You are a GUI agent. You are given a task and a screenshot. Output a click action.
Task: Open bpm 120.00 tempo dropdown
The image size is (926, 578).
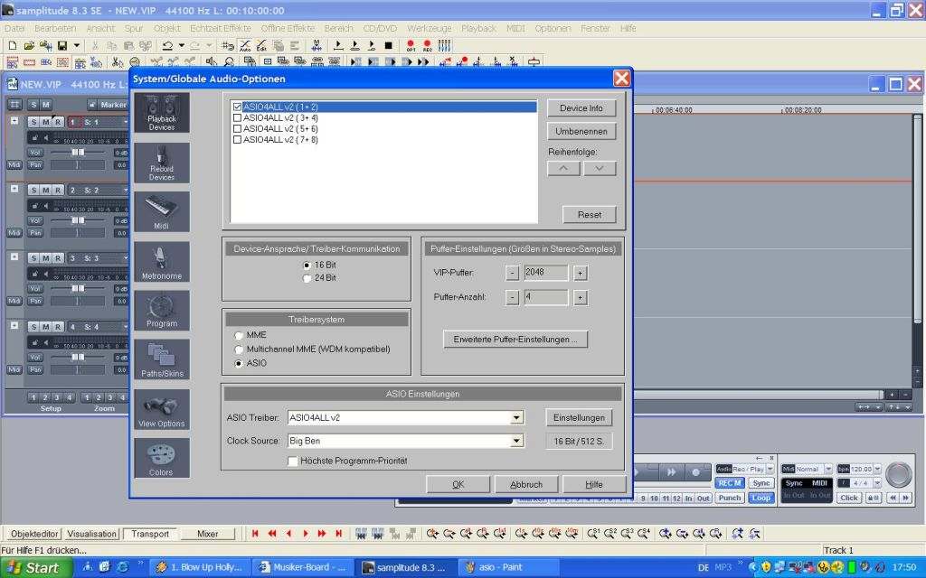click(x=877, y=469)
